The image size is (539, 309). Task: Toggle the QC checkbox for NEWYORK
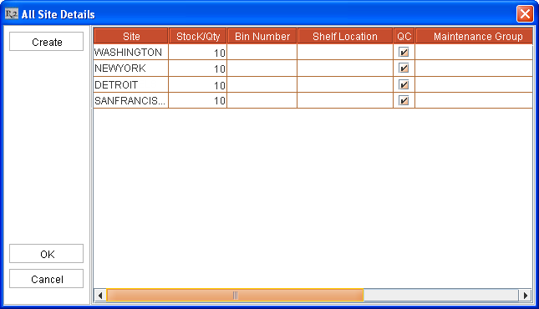(x=404, y=68)
